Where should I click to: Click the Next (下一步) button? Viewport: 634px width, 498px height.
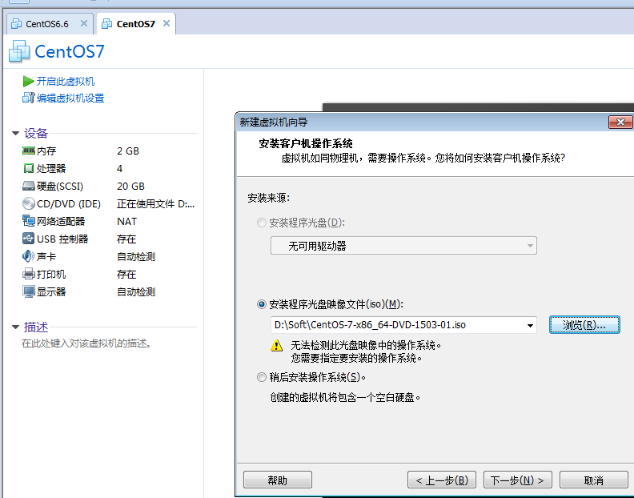pos(518,480)
